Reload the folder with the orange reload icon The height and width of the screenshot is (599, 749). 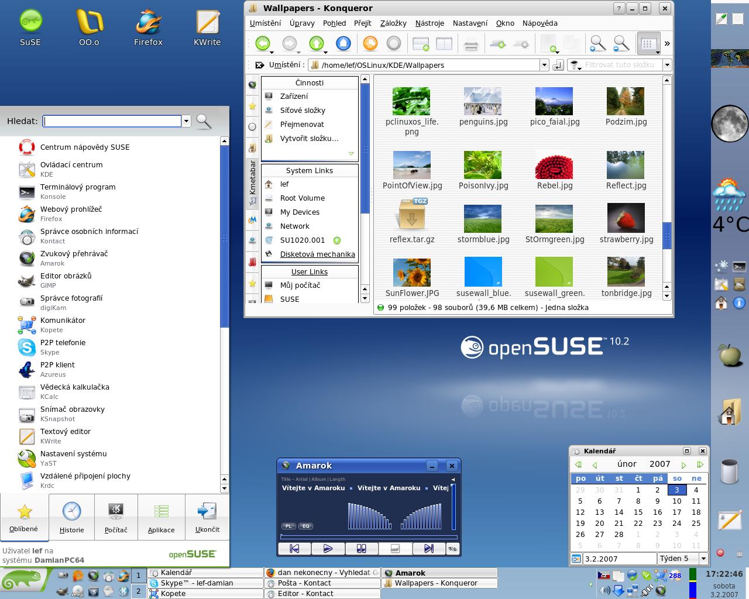[x=370, y=43]
